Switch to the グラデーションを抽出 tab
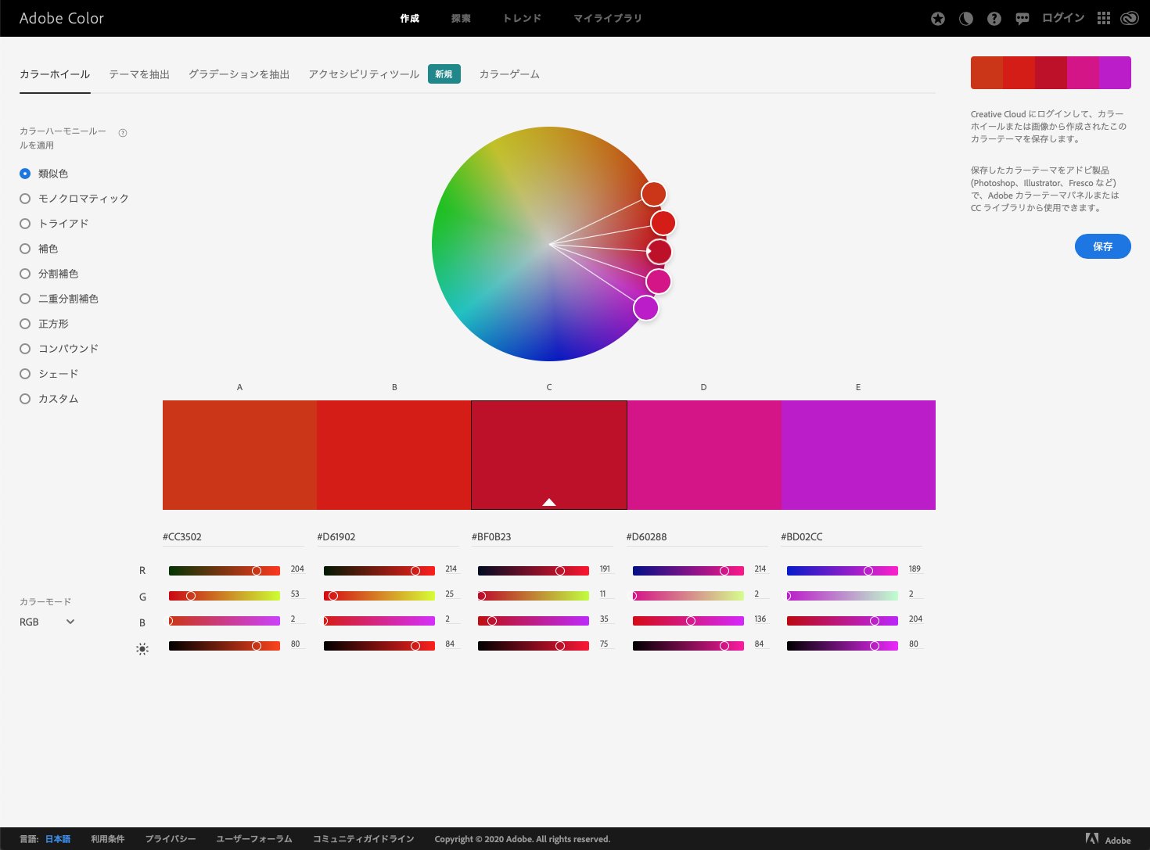 239,74
